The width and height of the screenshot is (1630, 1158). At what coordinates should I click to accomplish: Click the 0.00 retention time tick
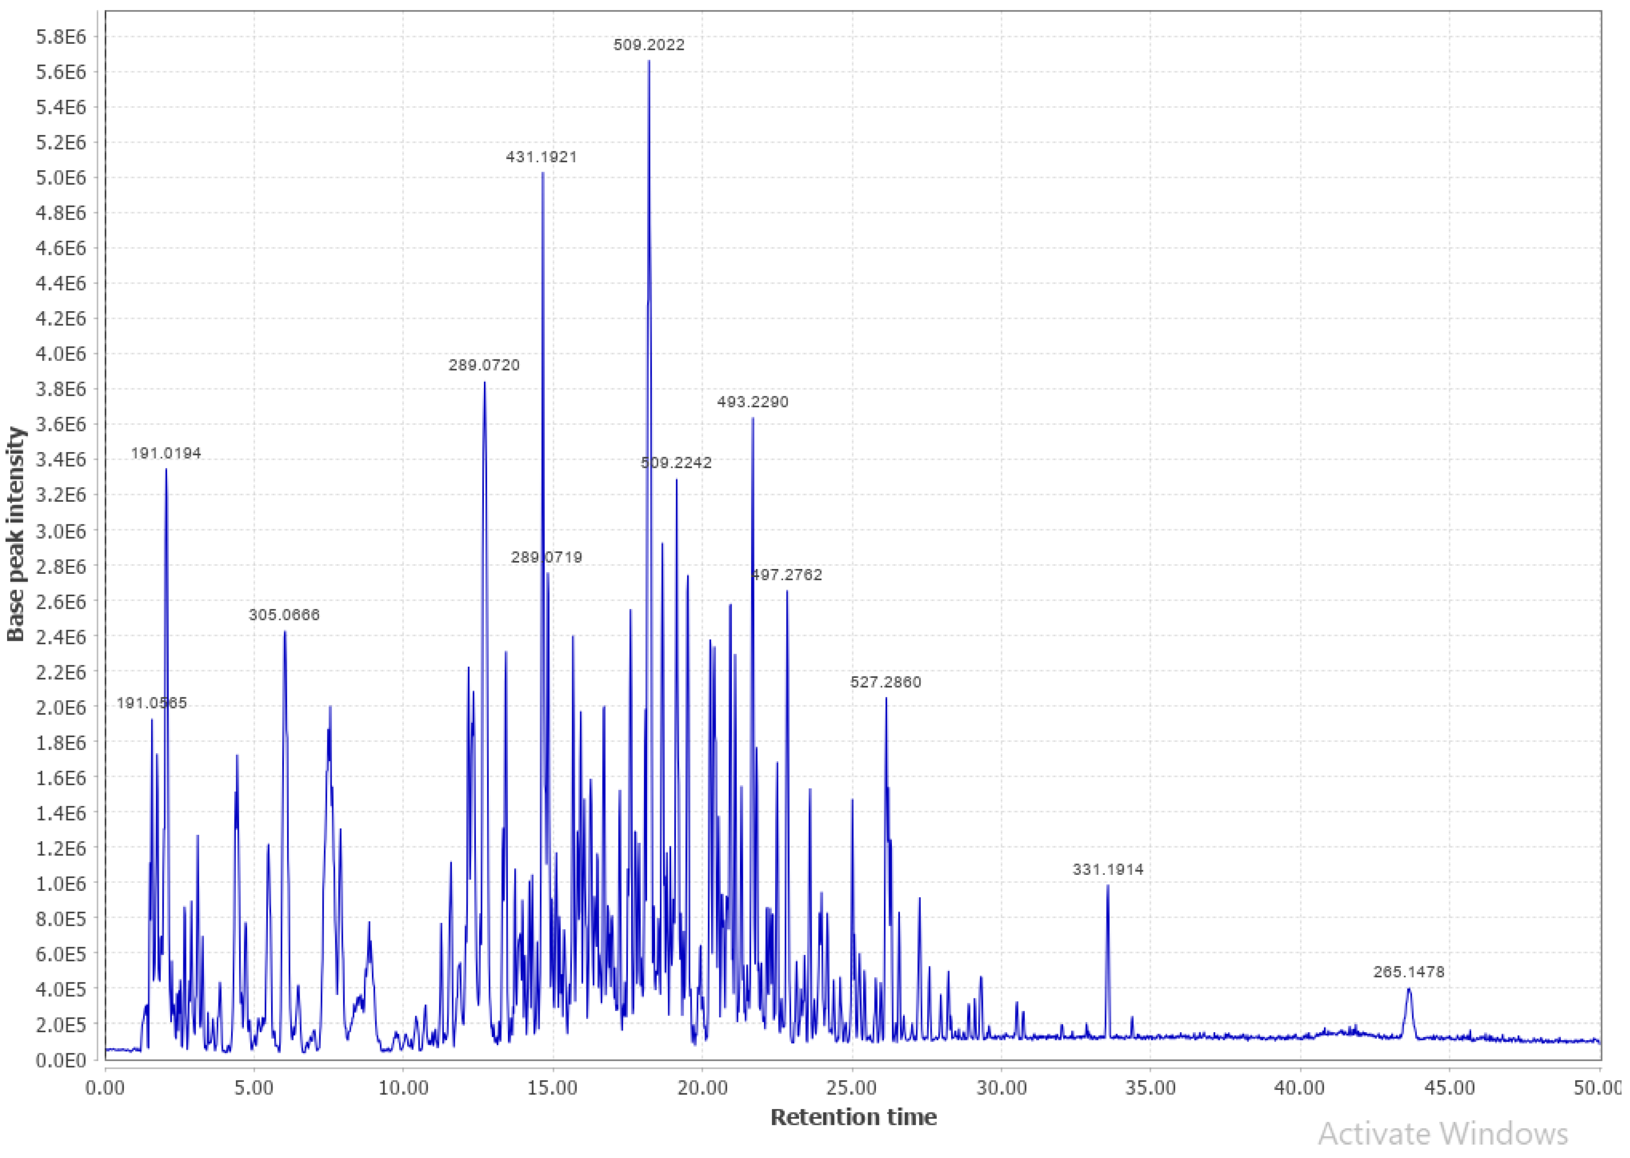tap(104, 1087)
